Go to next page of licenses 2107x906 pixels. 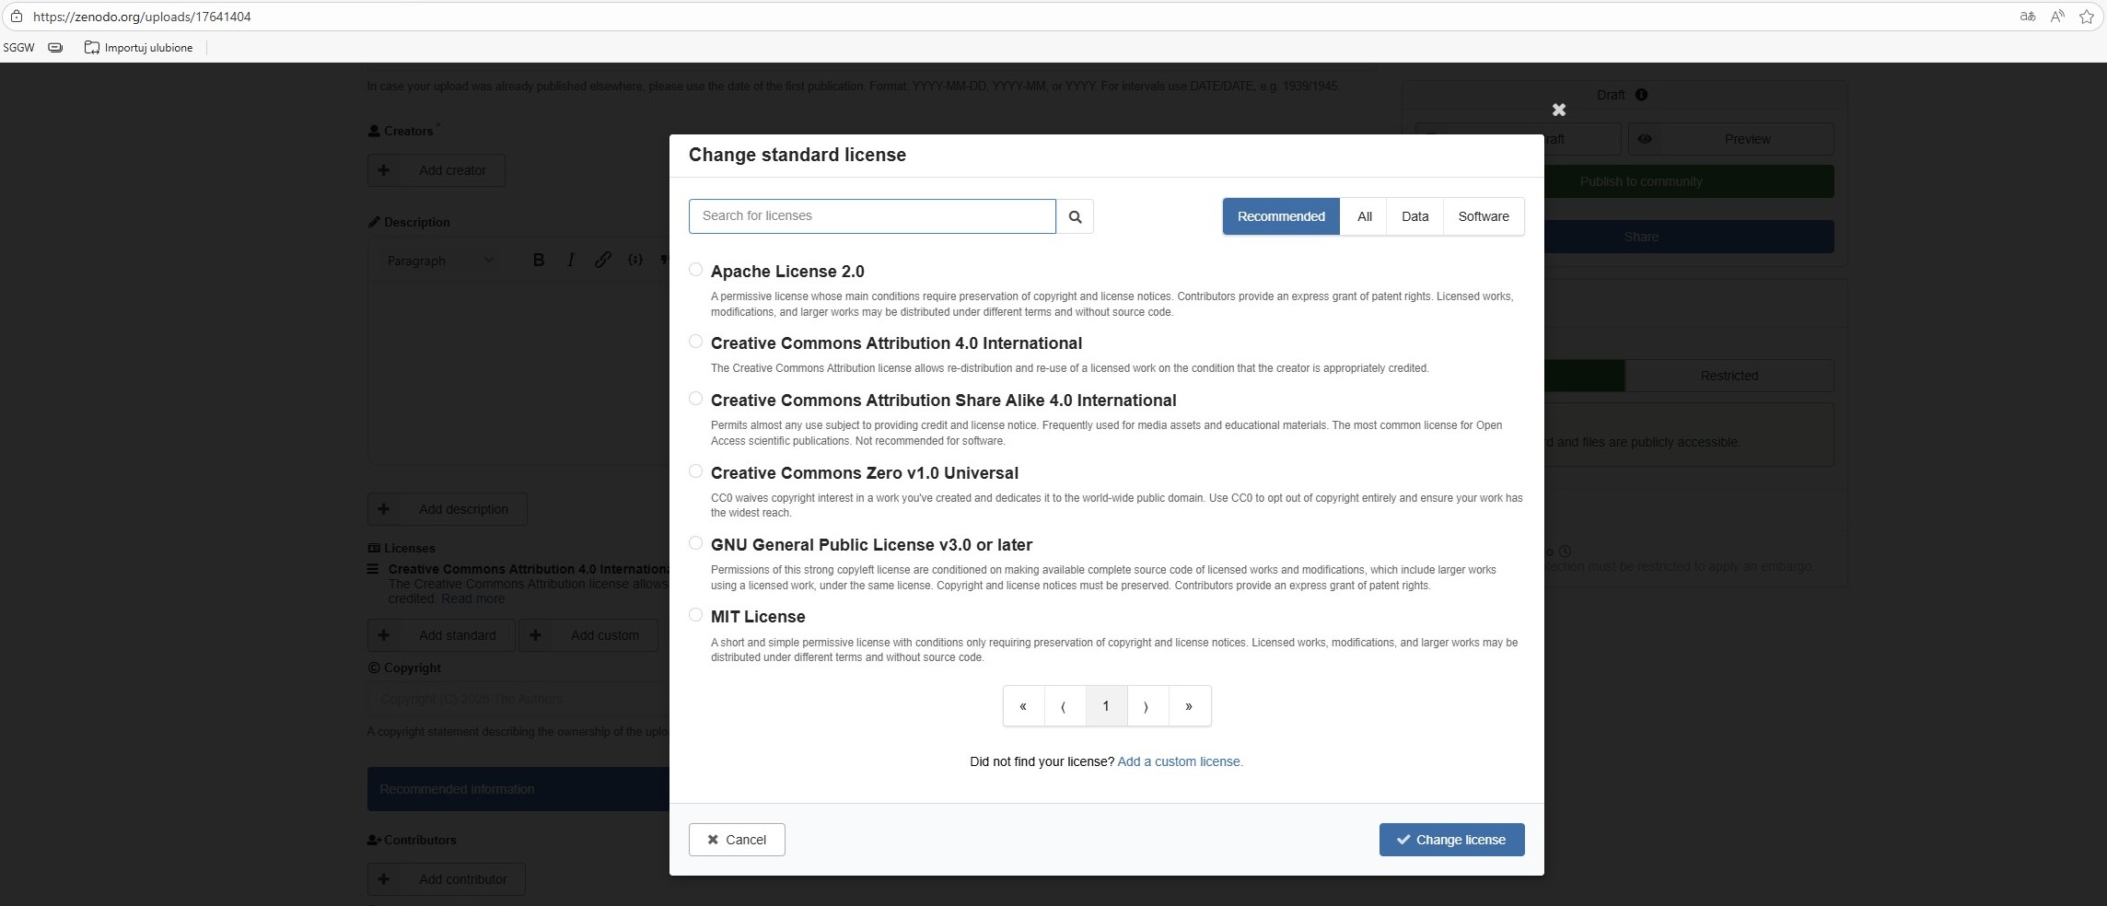pyautogui.click(x=1147, y=706)
